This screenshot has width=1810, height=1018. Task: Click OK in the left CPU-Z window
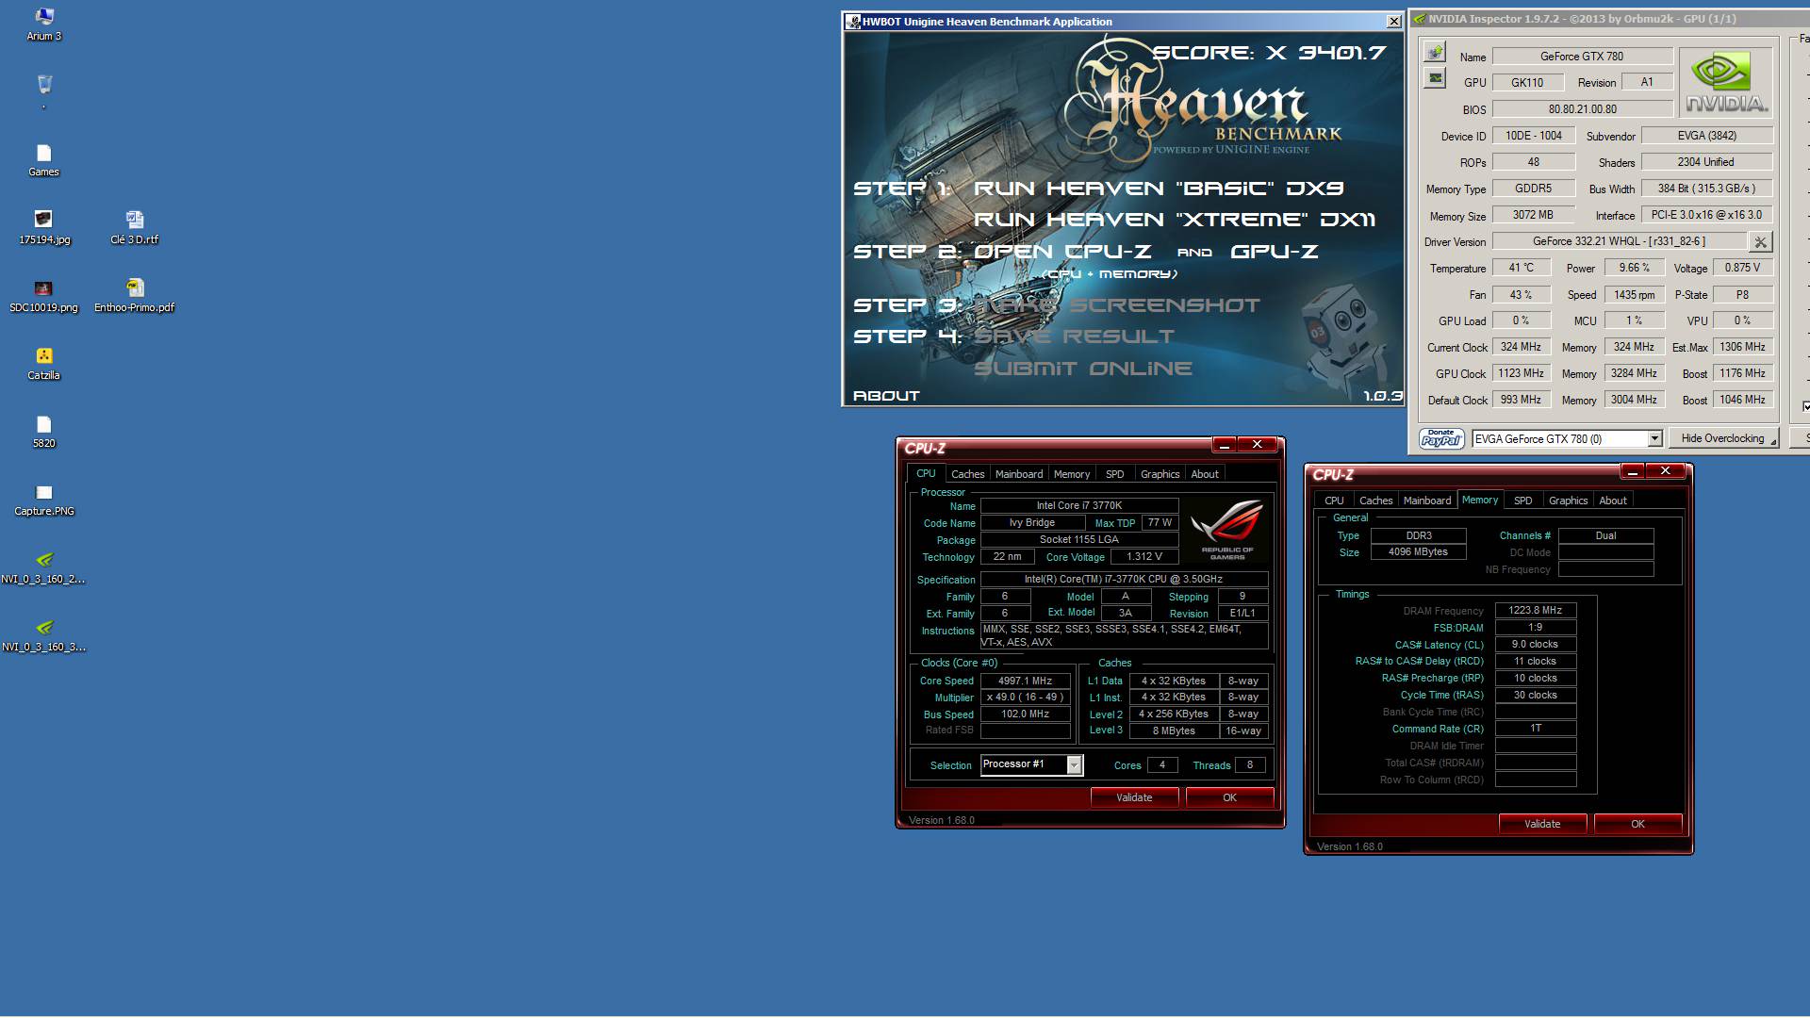(1229, 797)
